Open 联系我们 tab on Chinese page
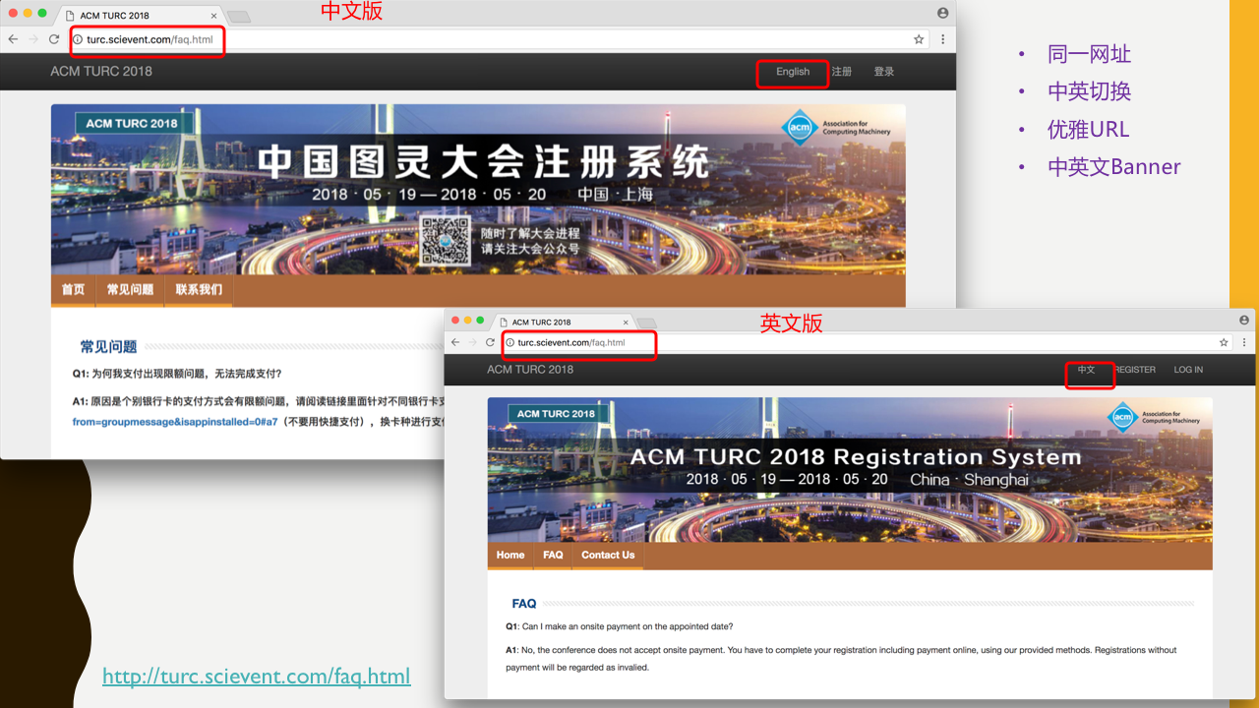This screenshot has height=708, width=1259. point(199,290)
